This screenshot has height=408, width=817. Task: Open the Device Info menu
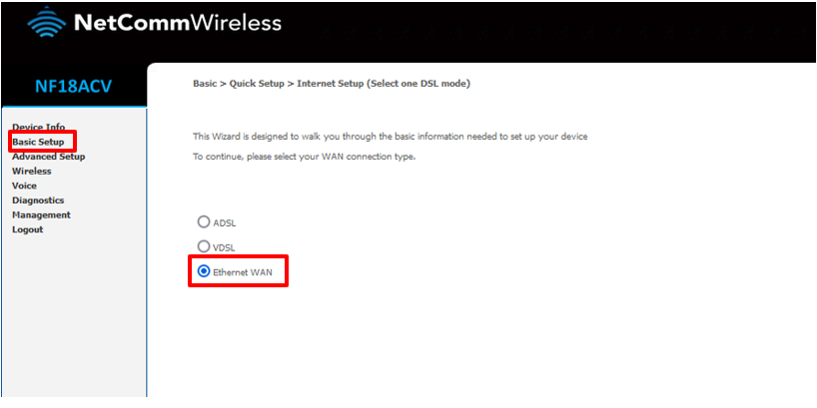pyautogui.click(x=38, y=127)
